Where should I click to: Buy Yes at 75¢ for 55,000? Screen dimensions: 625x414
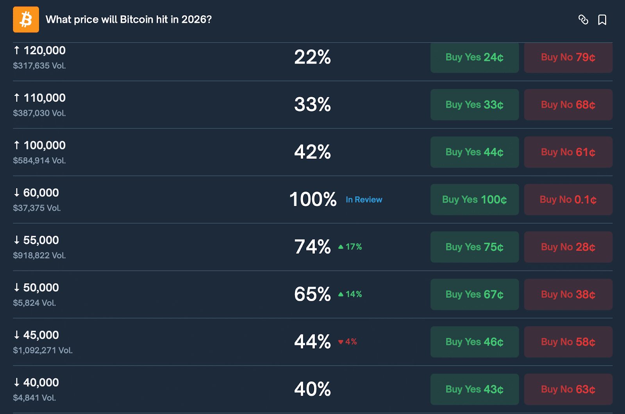(474, 247)
